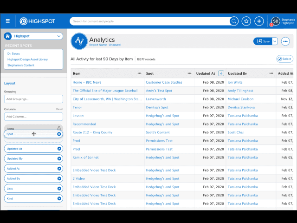Viewport: 297px width, 223px height.
Task: Click the Highspot logo
Action: pyautogui.click(x=37, y=21)
